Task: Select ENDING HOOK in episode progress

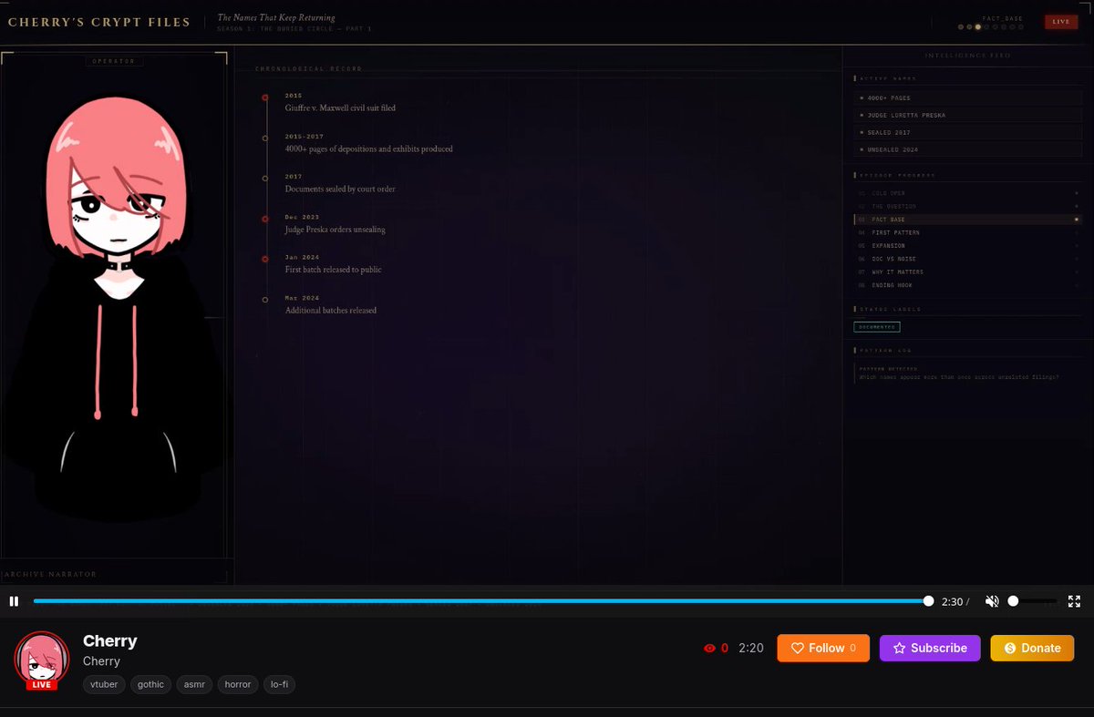Action: pos(967,285)
